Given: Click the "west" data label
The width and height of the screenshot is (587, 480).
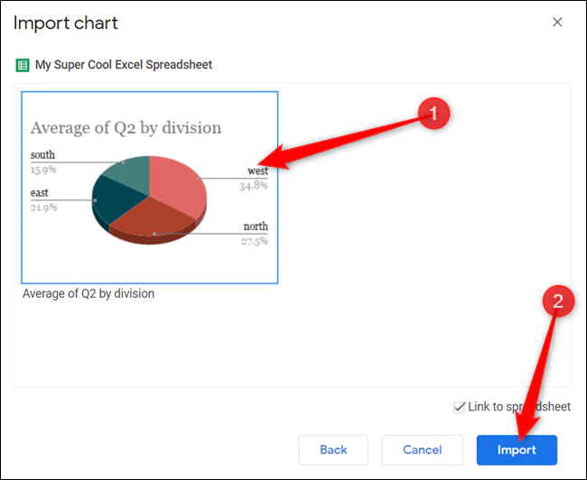Looking at the screenshot, I should [257, 171].
